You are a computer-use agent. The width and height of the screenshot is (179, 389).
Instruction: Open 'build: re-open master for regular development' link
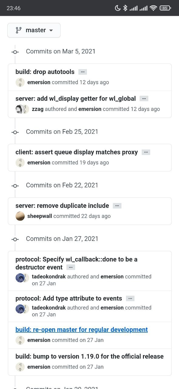[x=82, y=330]
